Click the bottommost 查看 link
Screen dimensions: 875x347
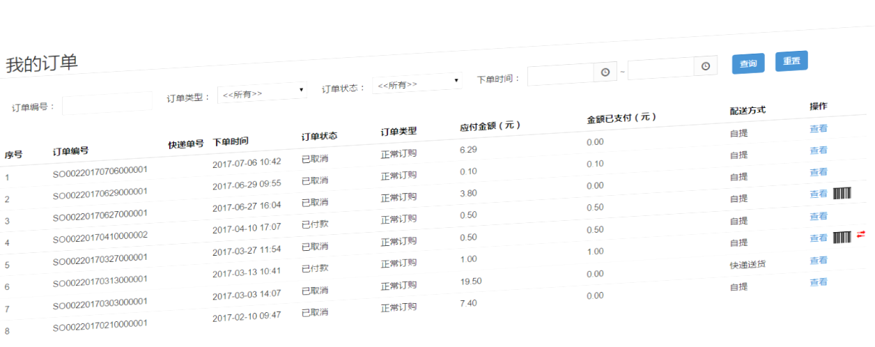pyautogui.click(x=818, y=282)
